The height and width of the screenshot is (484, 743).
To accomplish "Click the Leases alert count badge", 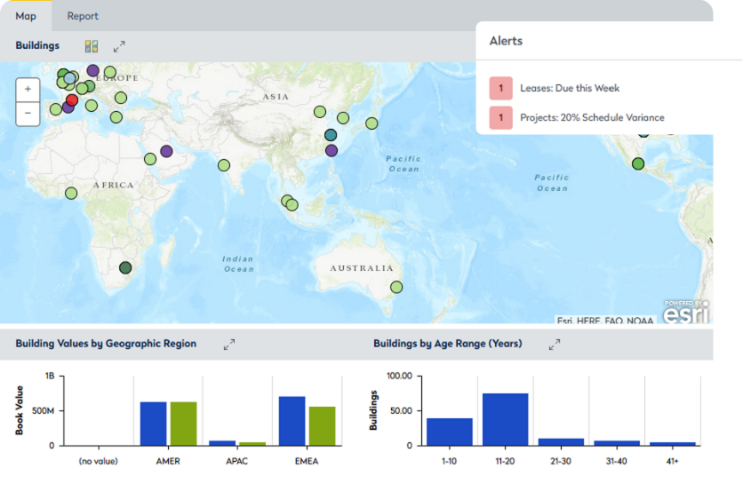I will 501,88.
